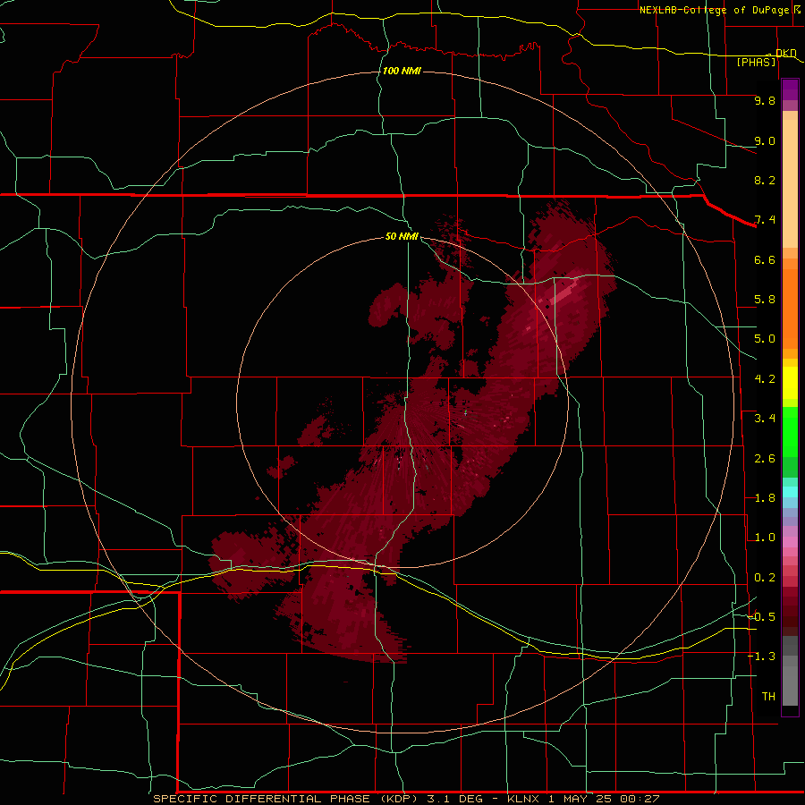Screen dimensions: 805x805
Task: Click the 50 NMI range ring label
Action: point(402,236)
